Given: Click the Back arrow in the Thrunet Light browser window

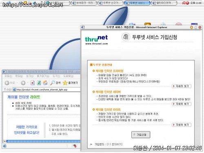Looking at the screenshot, I should 7,83.
